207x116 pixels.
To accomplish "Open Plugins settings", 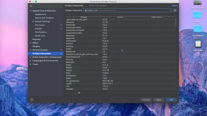I will [x=36, y=46].
